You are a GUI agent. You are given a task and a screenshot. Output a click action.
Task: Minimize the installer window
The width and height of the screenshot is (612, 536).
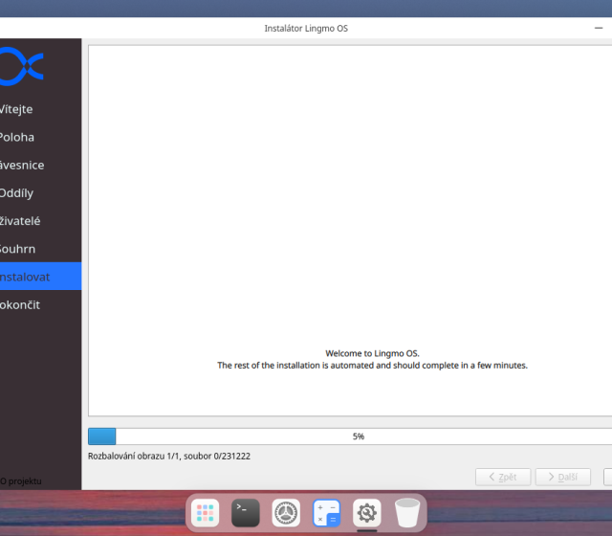(x=597, y=29)
